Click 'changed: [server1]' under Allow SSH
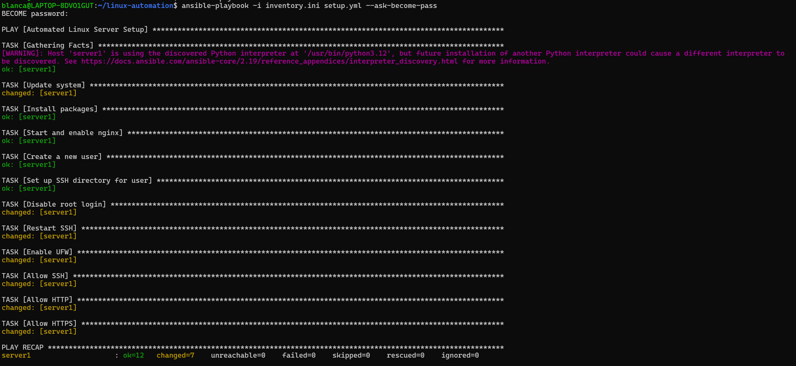 pos(39,284)
